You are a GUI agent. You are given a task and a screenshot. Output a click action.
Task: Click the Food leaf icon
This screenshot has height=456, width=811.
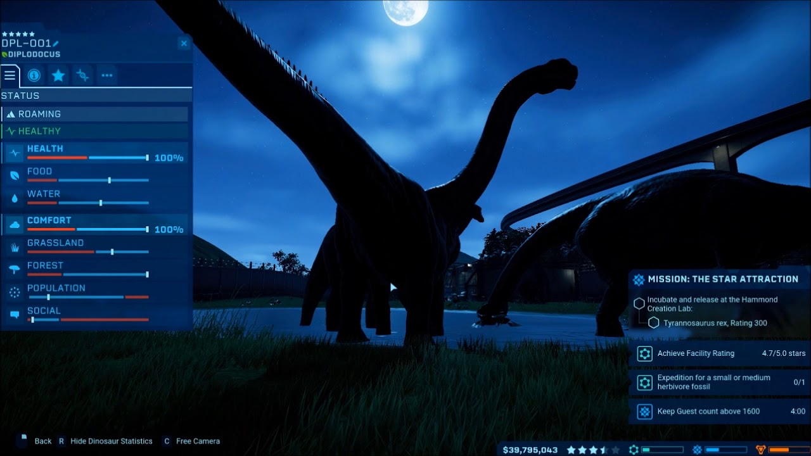pos(15,175)
